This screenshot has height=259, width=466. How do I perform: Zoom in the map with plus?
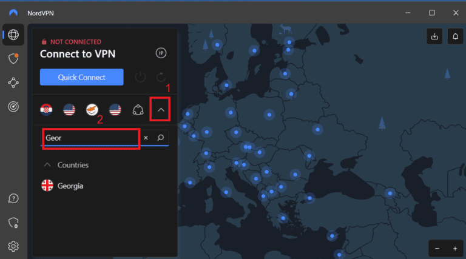tap(455, 249)
